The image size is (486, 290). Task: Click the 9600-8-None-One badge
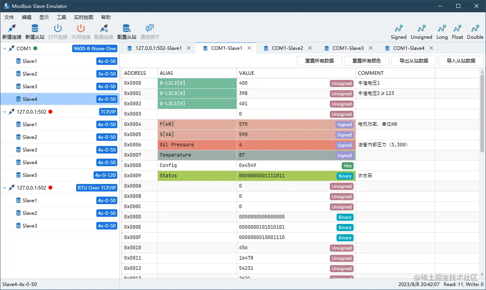94,48
